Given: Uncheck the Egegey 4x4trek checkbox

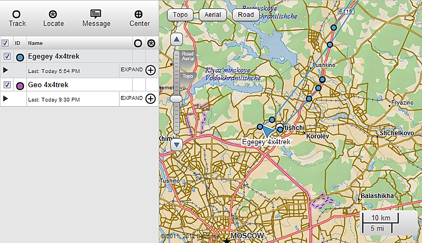Looking at the screenshot, I should coord(7,57).
